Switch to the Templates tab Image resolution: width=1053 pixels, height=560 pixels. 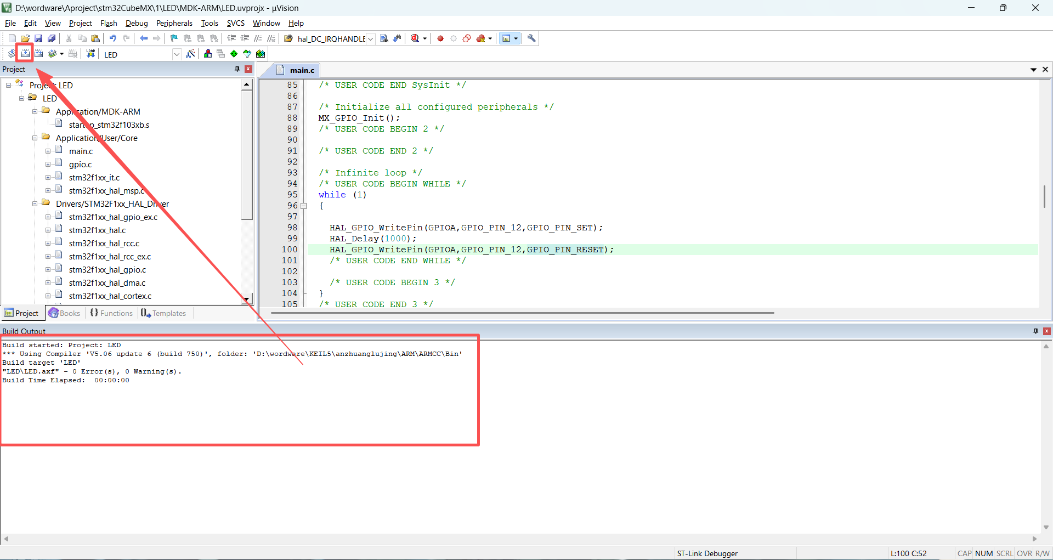[x=163, y=313]
